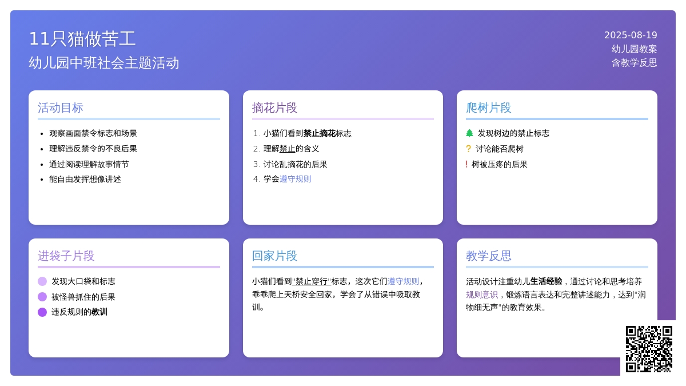
Task: Click the yellow question mark icon
Action: click(x=468, y=149)
